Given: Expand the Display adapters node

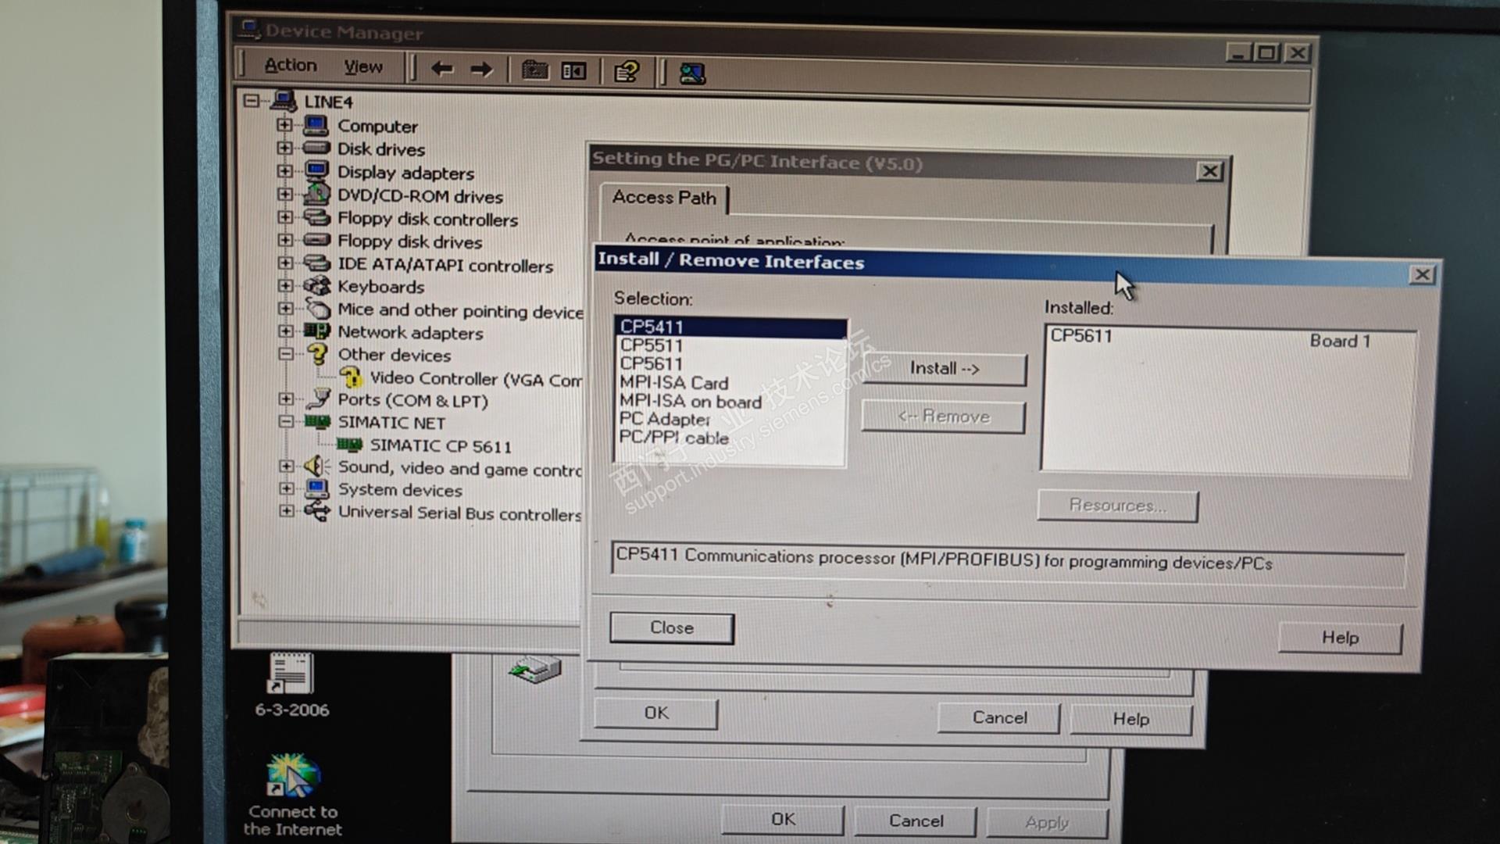Looking at the screenshot, I should click(x=284, y=171).
